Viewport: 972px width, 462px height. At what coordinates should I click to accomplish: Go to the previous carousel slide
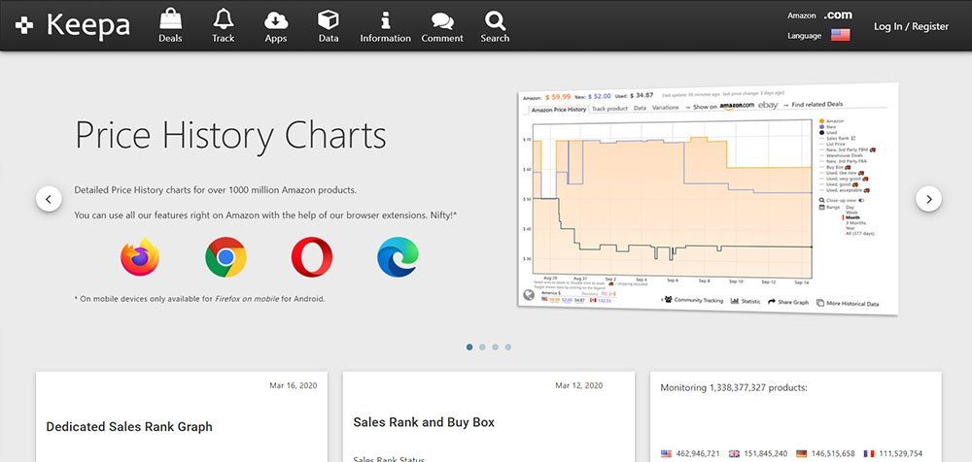point(49,199)
